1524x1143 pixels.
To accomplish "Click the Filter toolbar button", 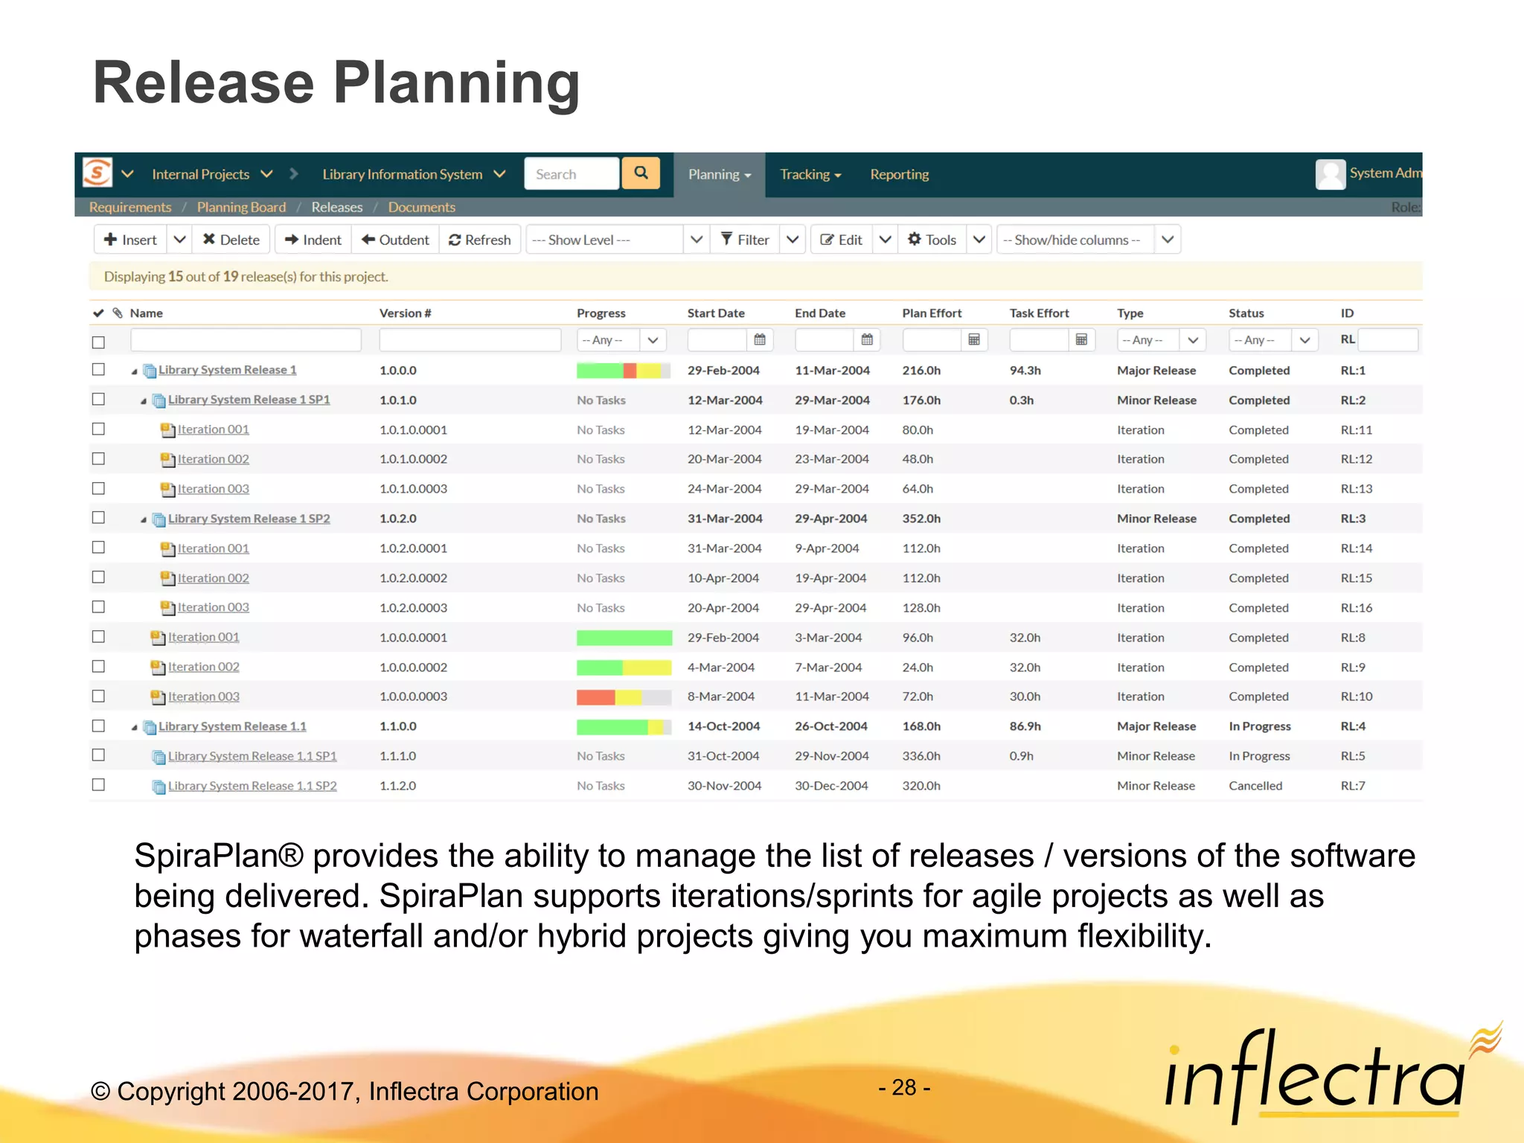I will coord(745,240).
